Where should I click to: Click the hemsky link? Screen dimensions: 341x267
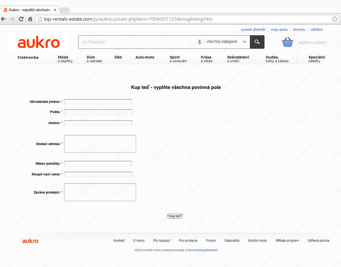coord(299,30)
